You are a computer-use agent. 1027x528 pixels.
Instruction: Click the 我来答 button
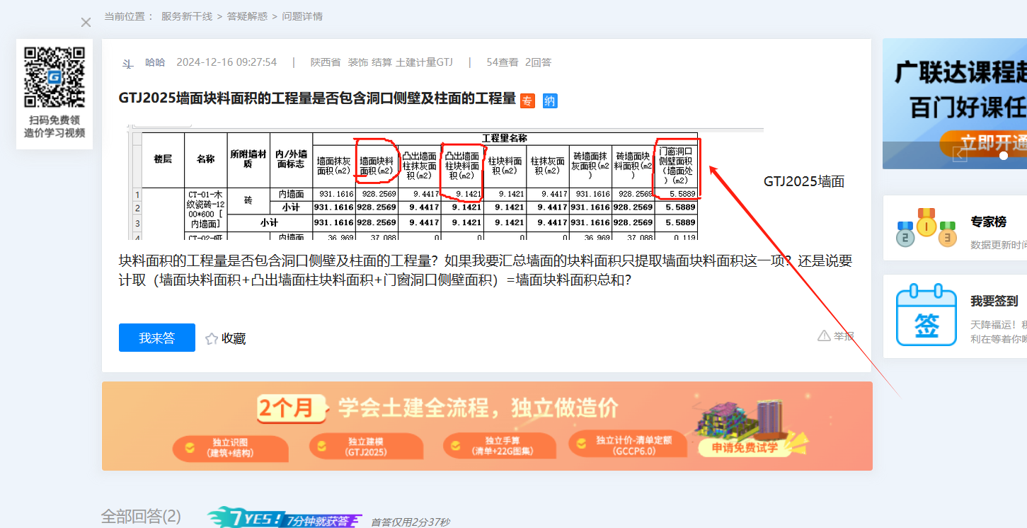tap(157, 338)
